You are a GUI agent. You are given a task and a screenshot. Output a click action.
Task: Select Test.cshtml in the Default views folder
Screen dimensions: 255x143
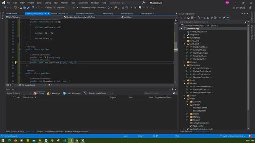click(201, 111)
